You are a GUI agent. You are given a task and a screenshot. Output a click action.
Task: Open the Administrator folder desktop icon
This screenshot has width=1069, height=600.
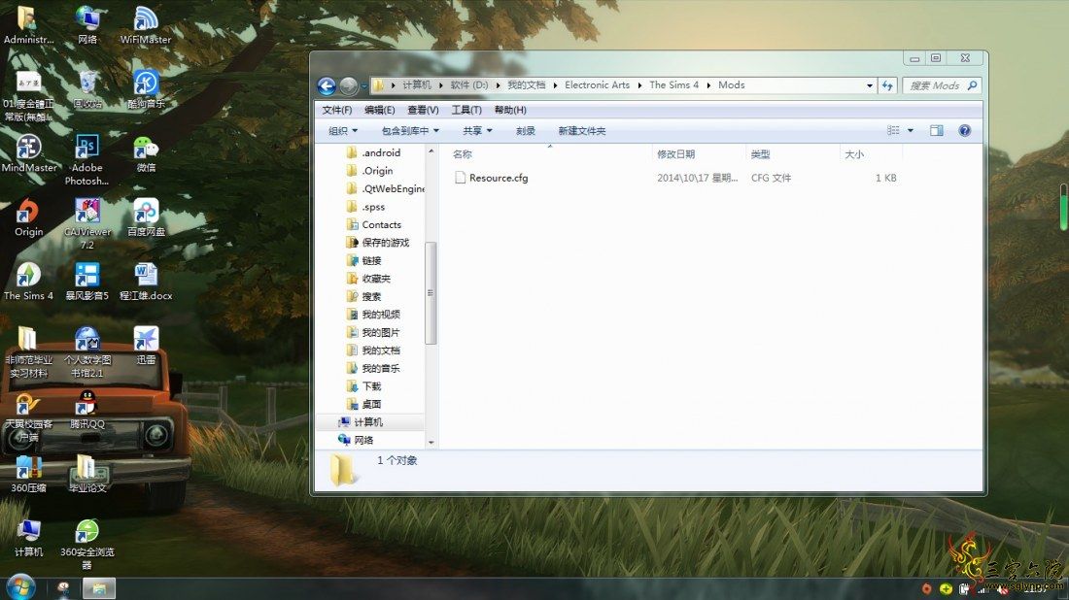28,24
